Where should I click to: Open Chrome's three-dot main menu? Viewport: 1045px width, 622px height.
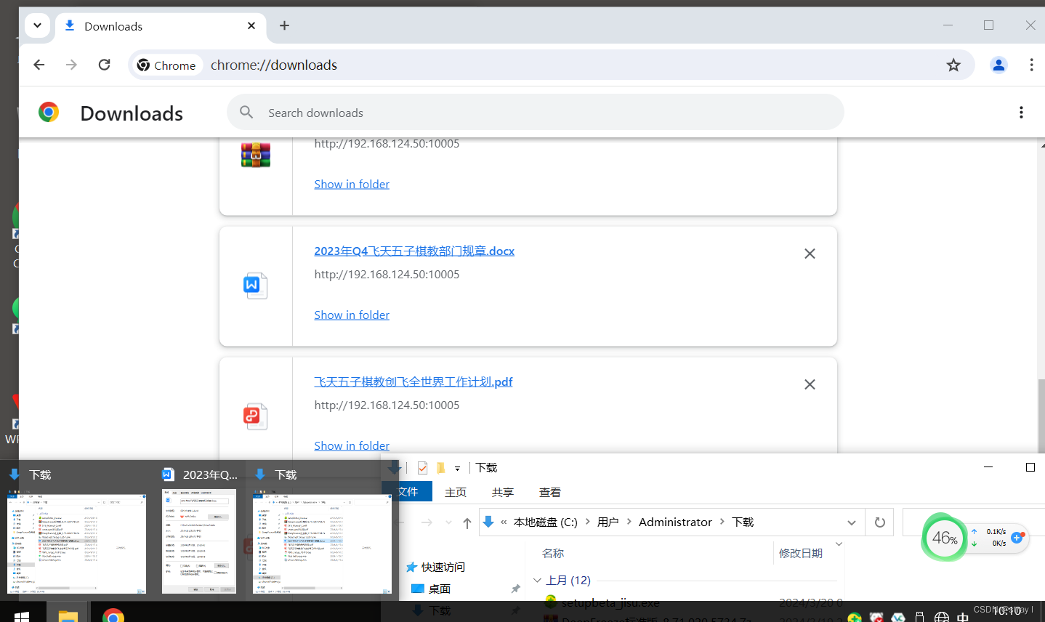1031,65
